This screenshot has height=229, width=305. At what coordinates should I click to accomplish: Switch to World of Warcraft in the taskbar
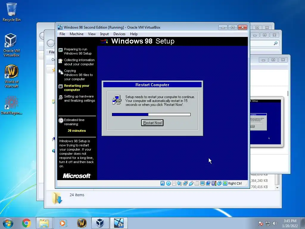pyautogui.click(x=82, y=223)
